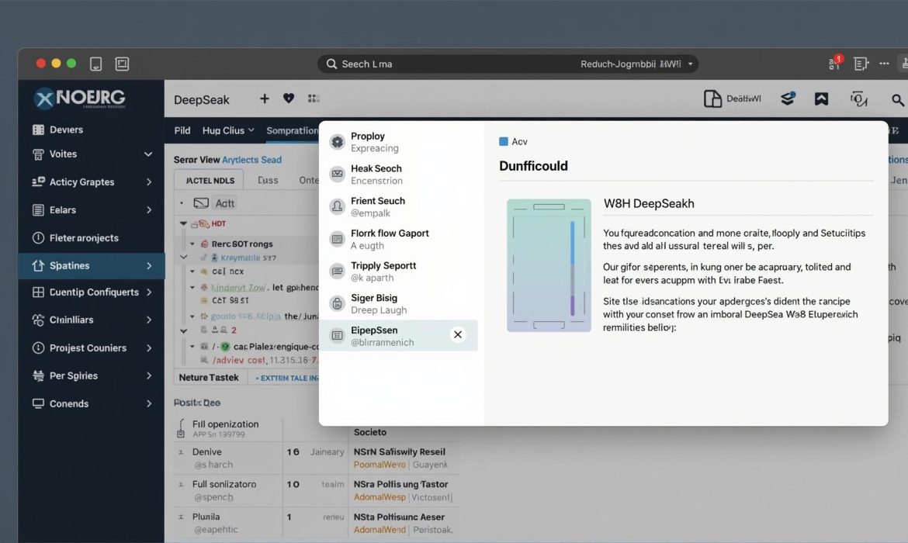Expand the Voites sidebar section
908x543 pixels.
(x=91, y=154)
